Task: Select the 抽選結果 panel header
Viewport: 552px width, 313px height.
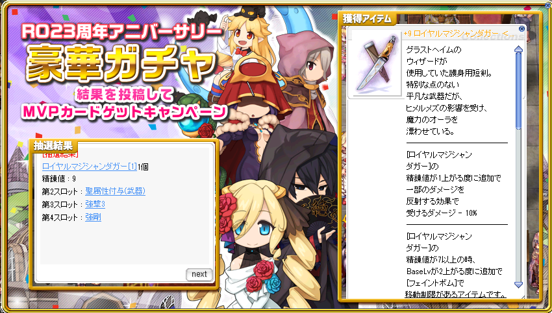Action: click(x=53, y=146)
